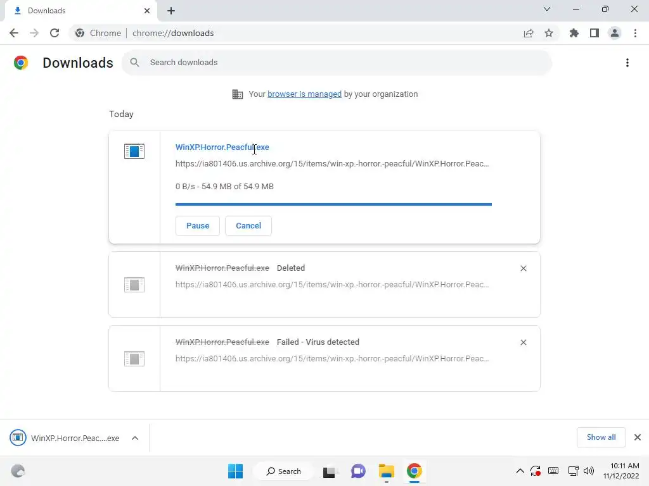The height and width of the screenshot is (486, 649).
Task: Open the taskbar Search box
Action: (x=284, y=471)
